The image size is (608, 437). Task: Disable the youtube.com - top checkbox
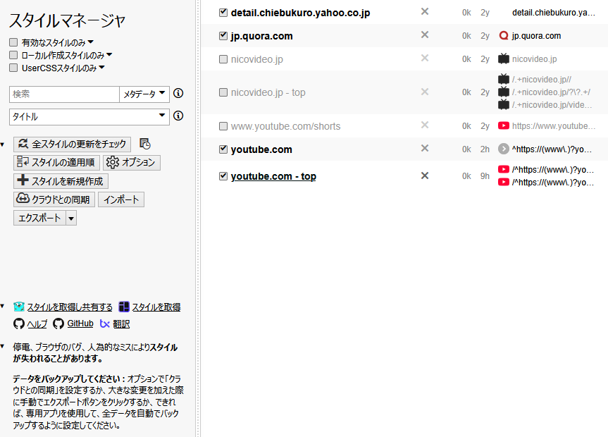[x=223, y=176]
